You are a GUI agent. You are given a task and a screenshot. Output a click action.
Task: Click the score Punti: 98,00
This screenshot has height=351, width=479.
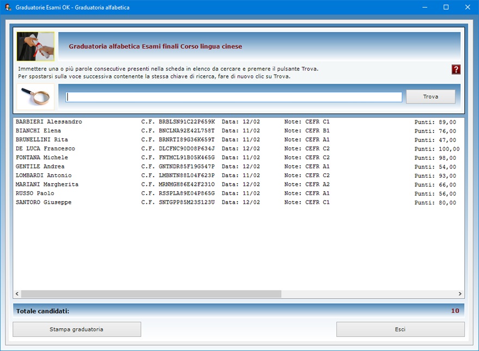[435, 158]
